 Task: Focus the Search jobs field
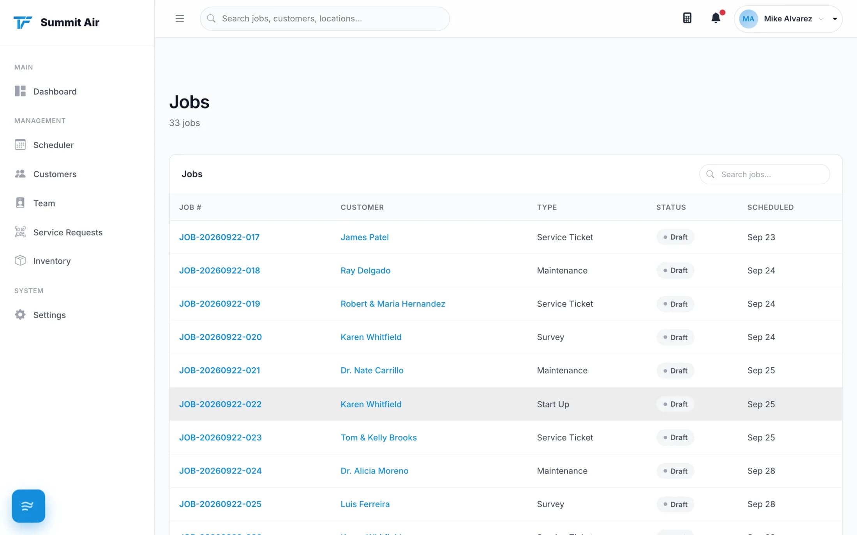(x=764, y=174)
